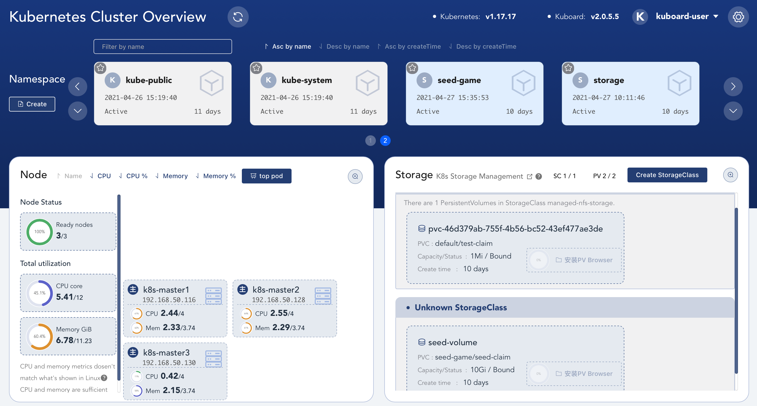The image size is (757, 406).
Task: Click the top pod button
Action: click(266, 176)
